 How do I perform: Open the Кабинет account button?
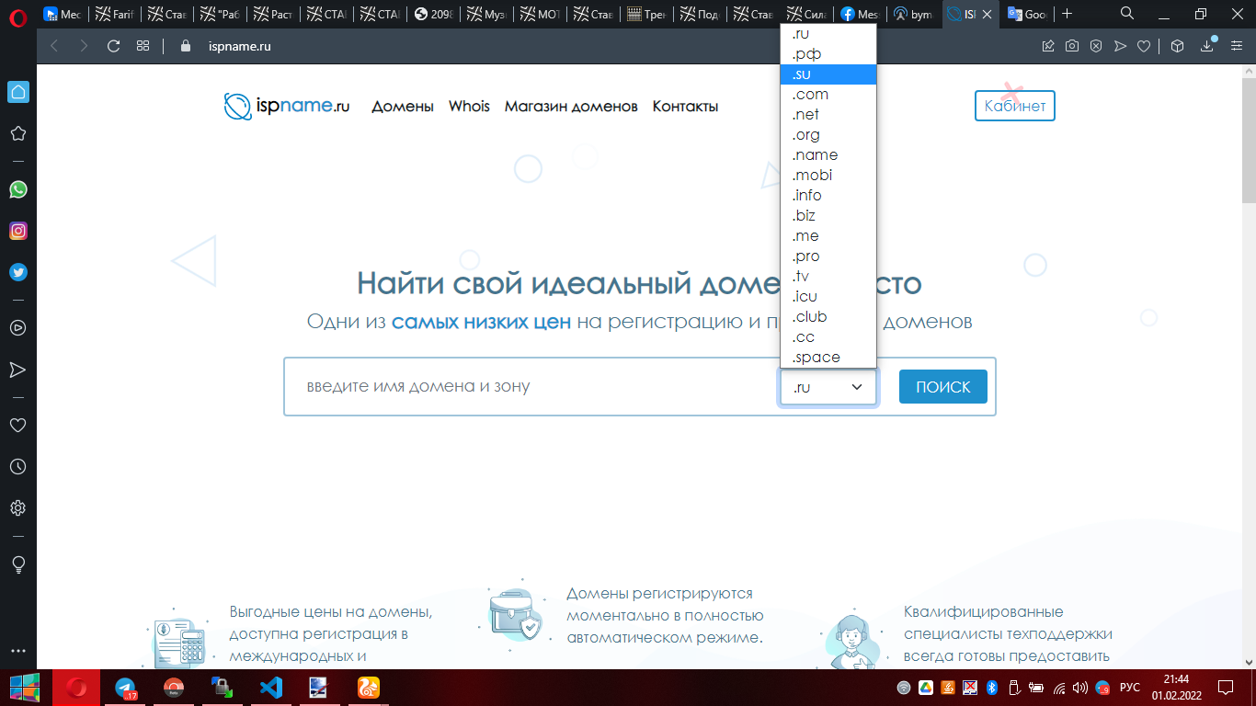[1015, 106]
